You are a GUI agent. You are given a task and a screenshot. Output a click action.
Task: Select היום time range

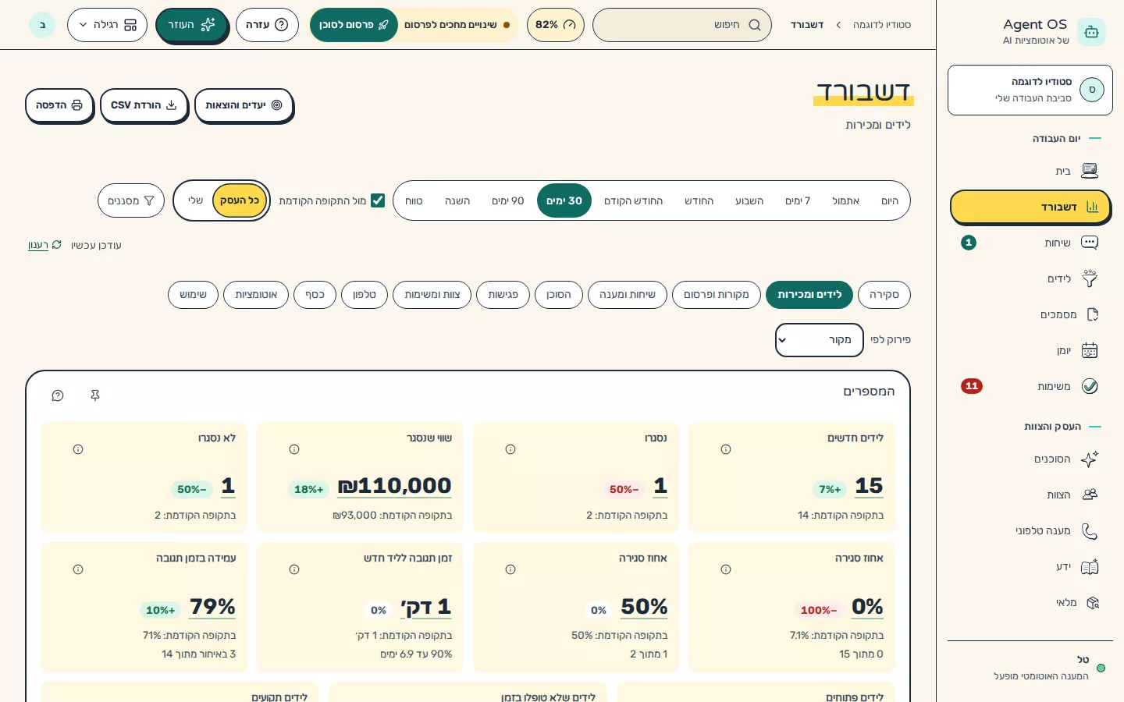(x=890, y=200)
